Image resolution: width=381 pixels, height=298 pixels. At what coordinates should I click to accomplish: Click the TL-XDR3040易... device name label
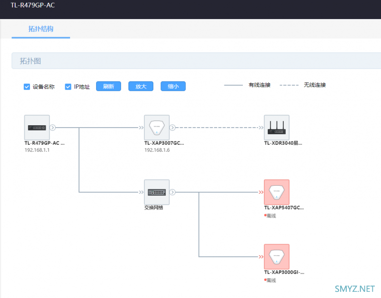point(283,143)
